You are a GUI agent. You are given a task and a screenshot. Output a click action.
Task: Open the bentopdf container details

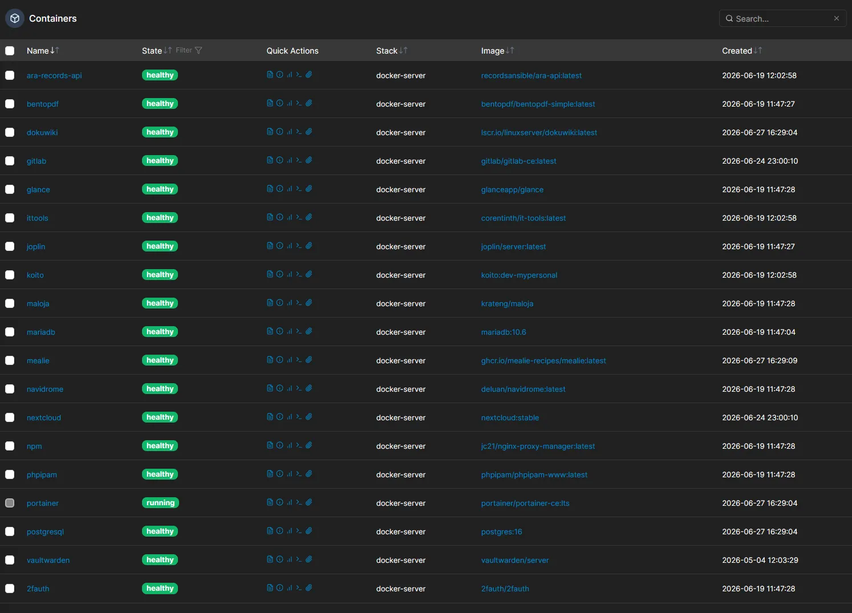point(43,104)
